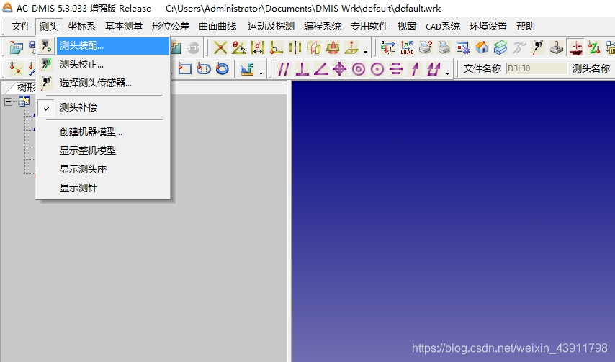The width and height of the screenshot is (615, 362).
Task: Select 显示整机模型 menu entry
Action: point(104,150)
